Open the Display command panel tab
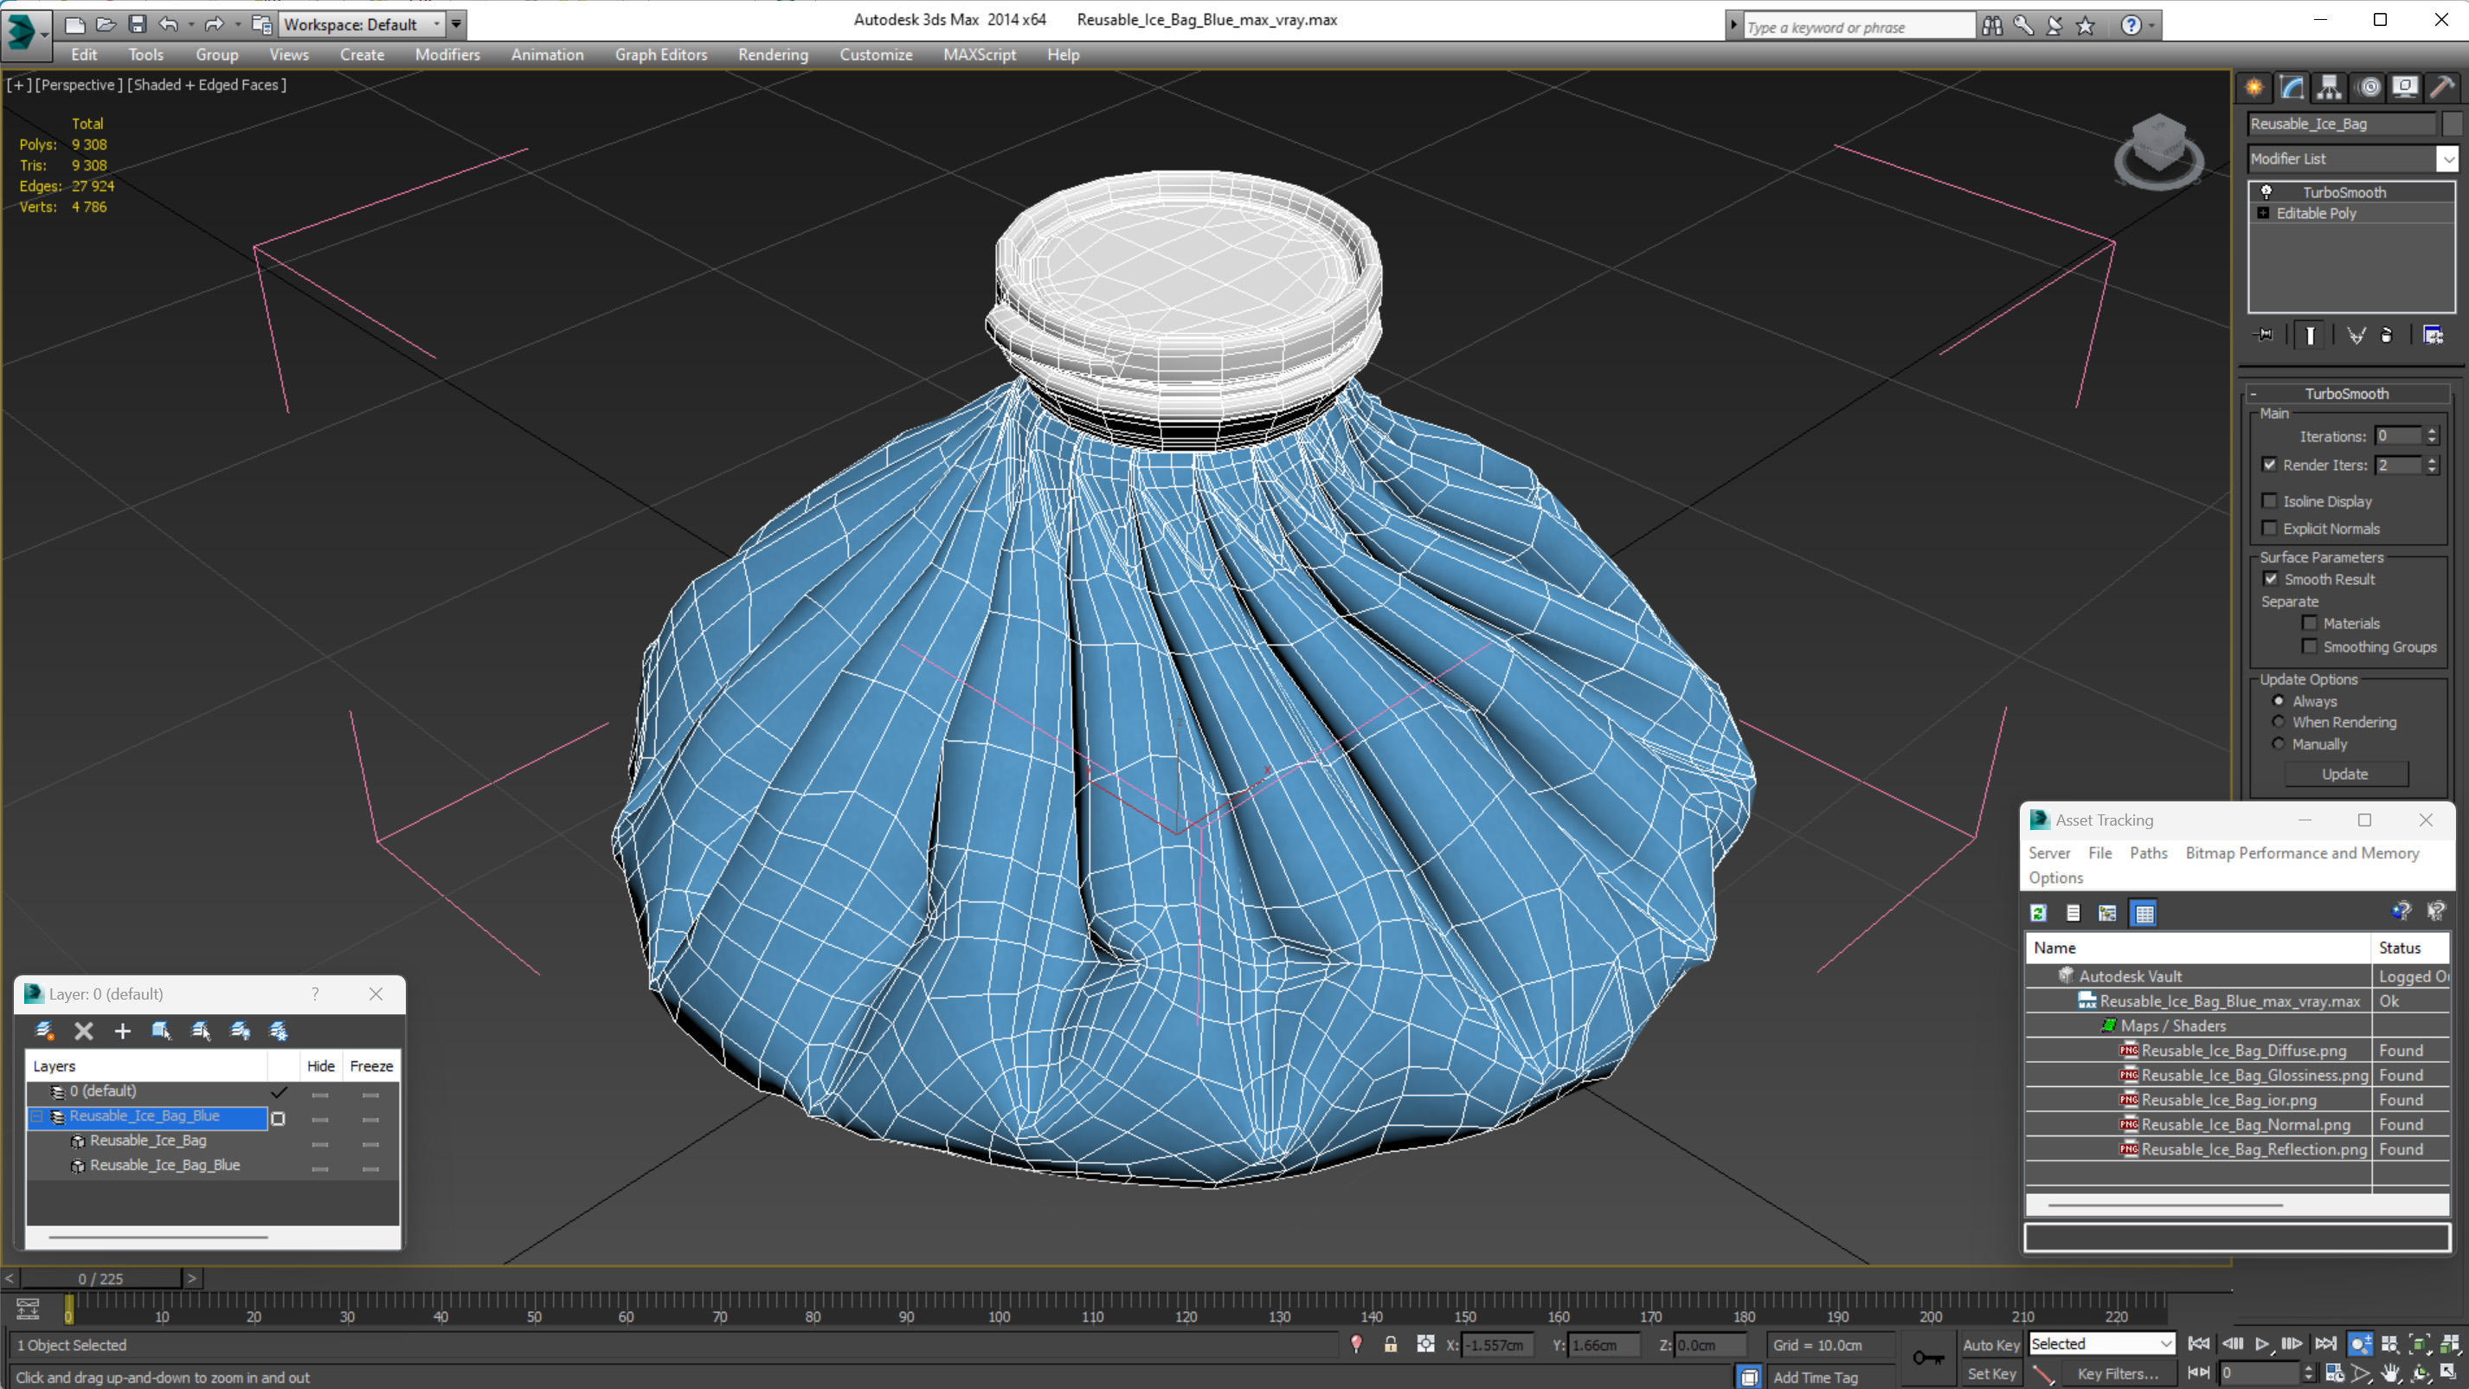The width and height of the screenshot is (2469, 1389). click(x=2405, y=87)
